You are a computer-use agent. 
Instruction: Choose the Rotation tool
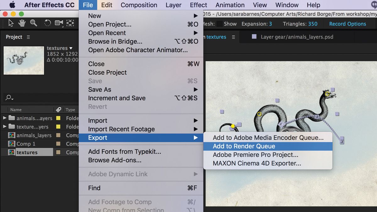click(x=47, y=23)
